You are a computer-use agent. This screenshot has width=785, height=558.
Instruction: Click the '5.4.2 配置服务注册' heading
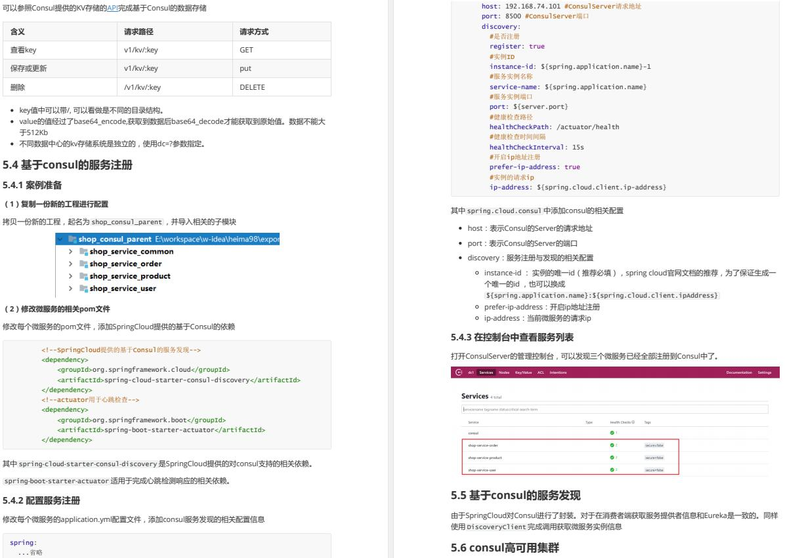tap(41, 500)
